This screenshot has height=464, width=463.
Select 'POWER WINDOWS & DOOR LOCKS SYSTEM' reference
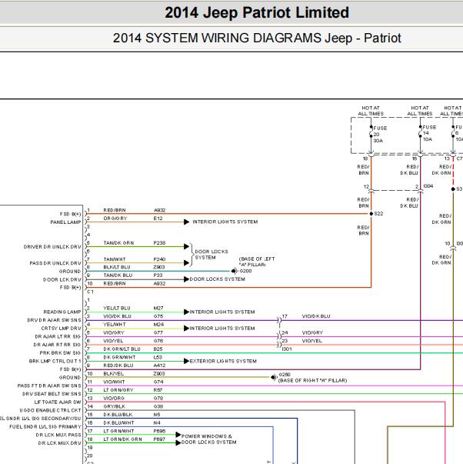[209, 439]
